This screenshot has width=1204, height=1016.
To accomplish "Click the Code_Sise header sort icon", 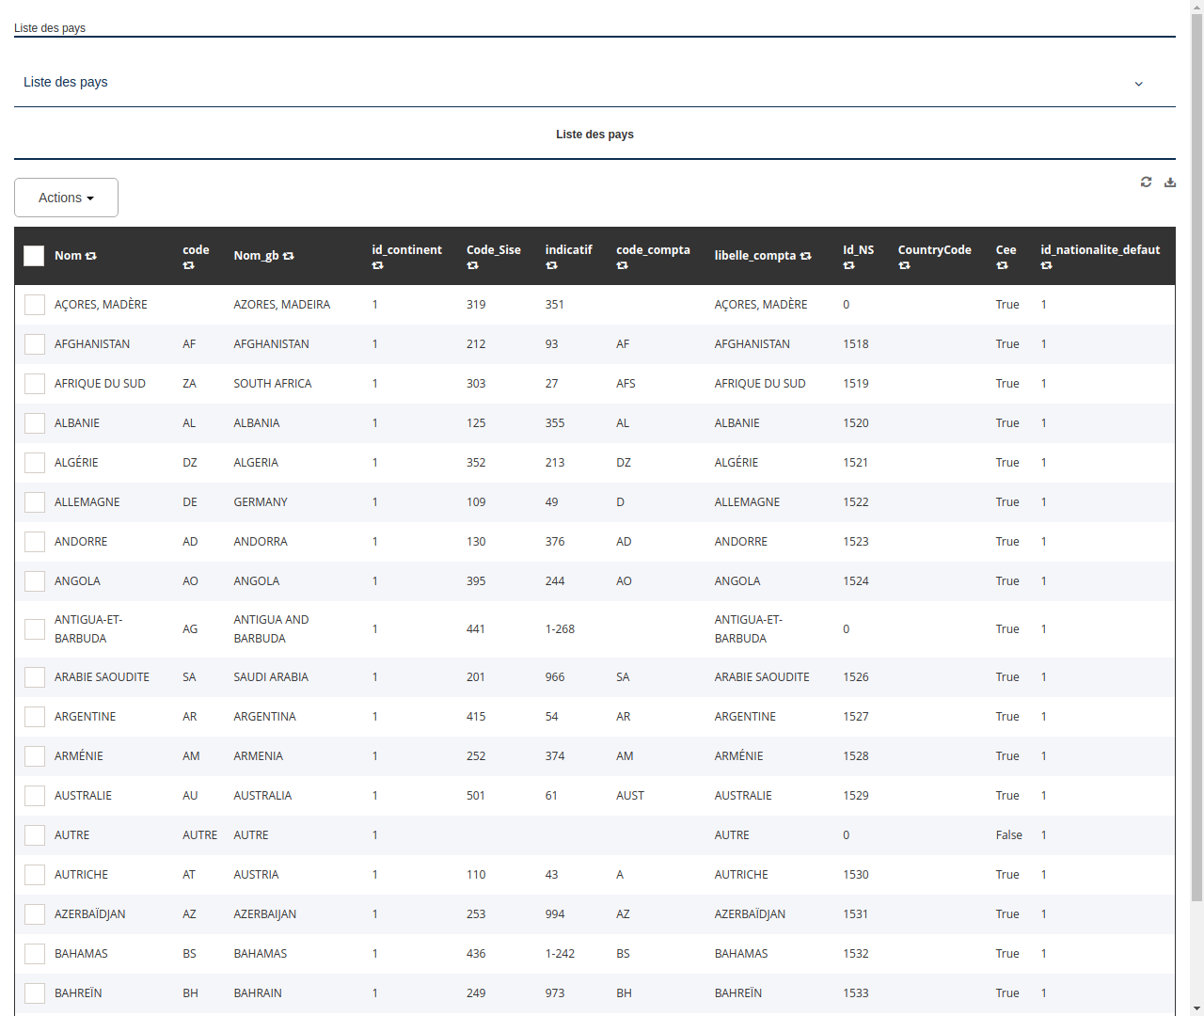I will [x=472, y=266].
